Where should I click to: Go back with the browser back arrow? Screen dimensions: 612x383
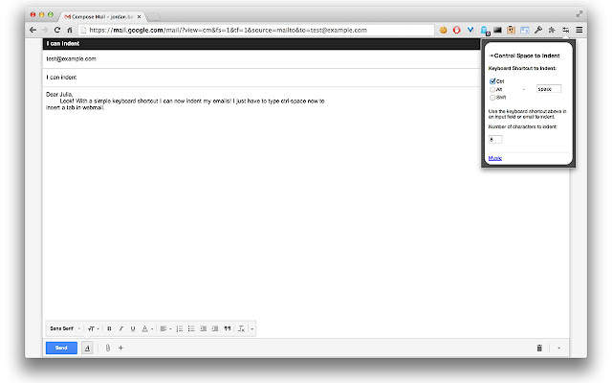tap(33, 30)
